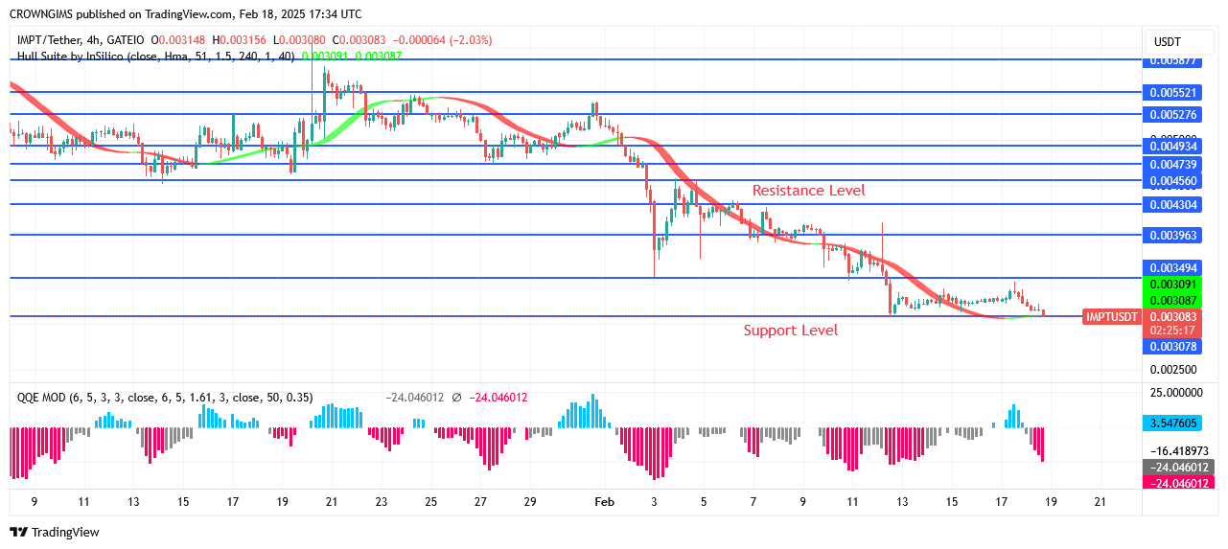Click the gray -24.046012 scale label

(1178, 468)
